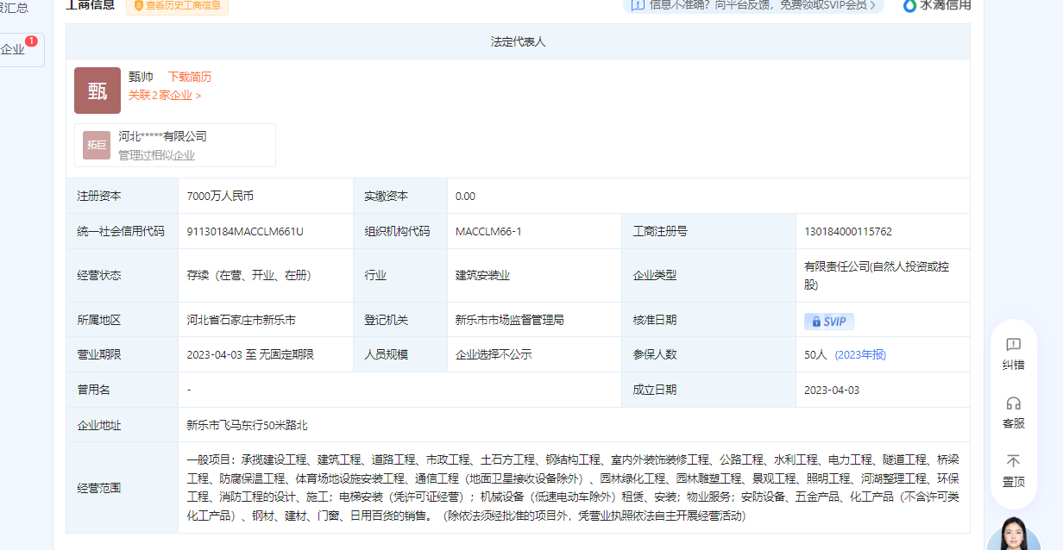1063x550 pixels.
Task: Click the 拓巨 company logo thumbnail
Action: (97, 145)
